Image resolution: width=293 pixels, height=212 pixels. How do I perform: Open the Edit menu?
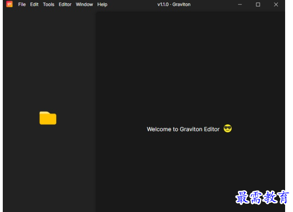34,5
